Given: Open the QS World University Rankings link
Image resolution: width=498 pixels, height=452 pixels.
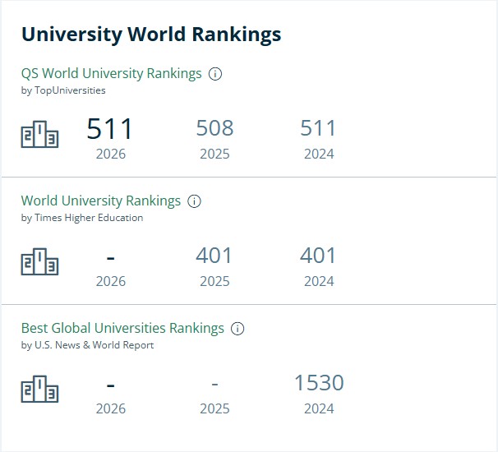Looking at the screenshot, I should [111, 73].
